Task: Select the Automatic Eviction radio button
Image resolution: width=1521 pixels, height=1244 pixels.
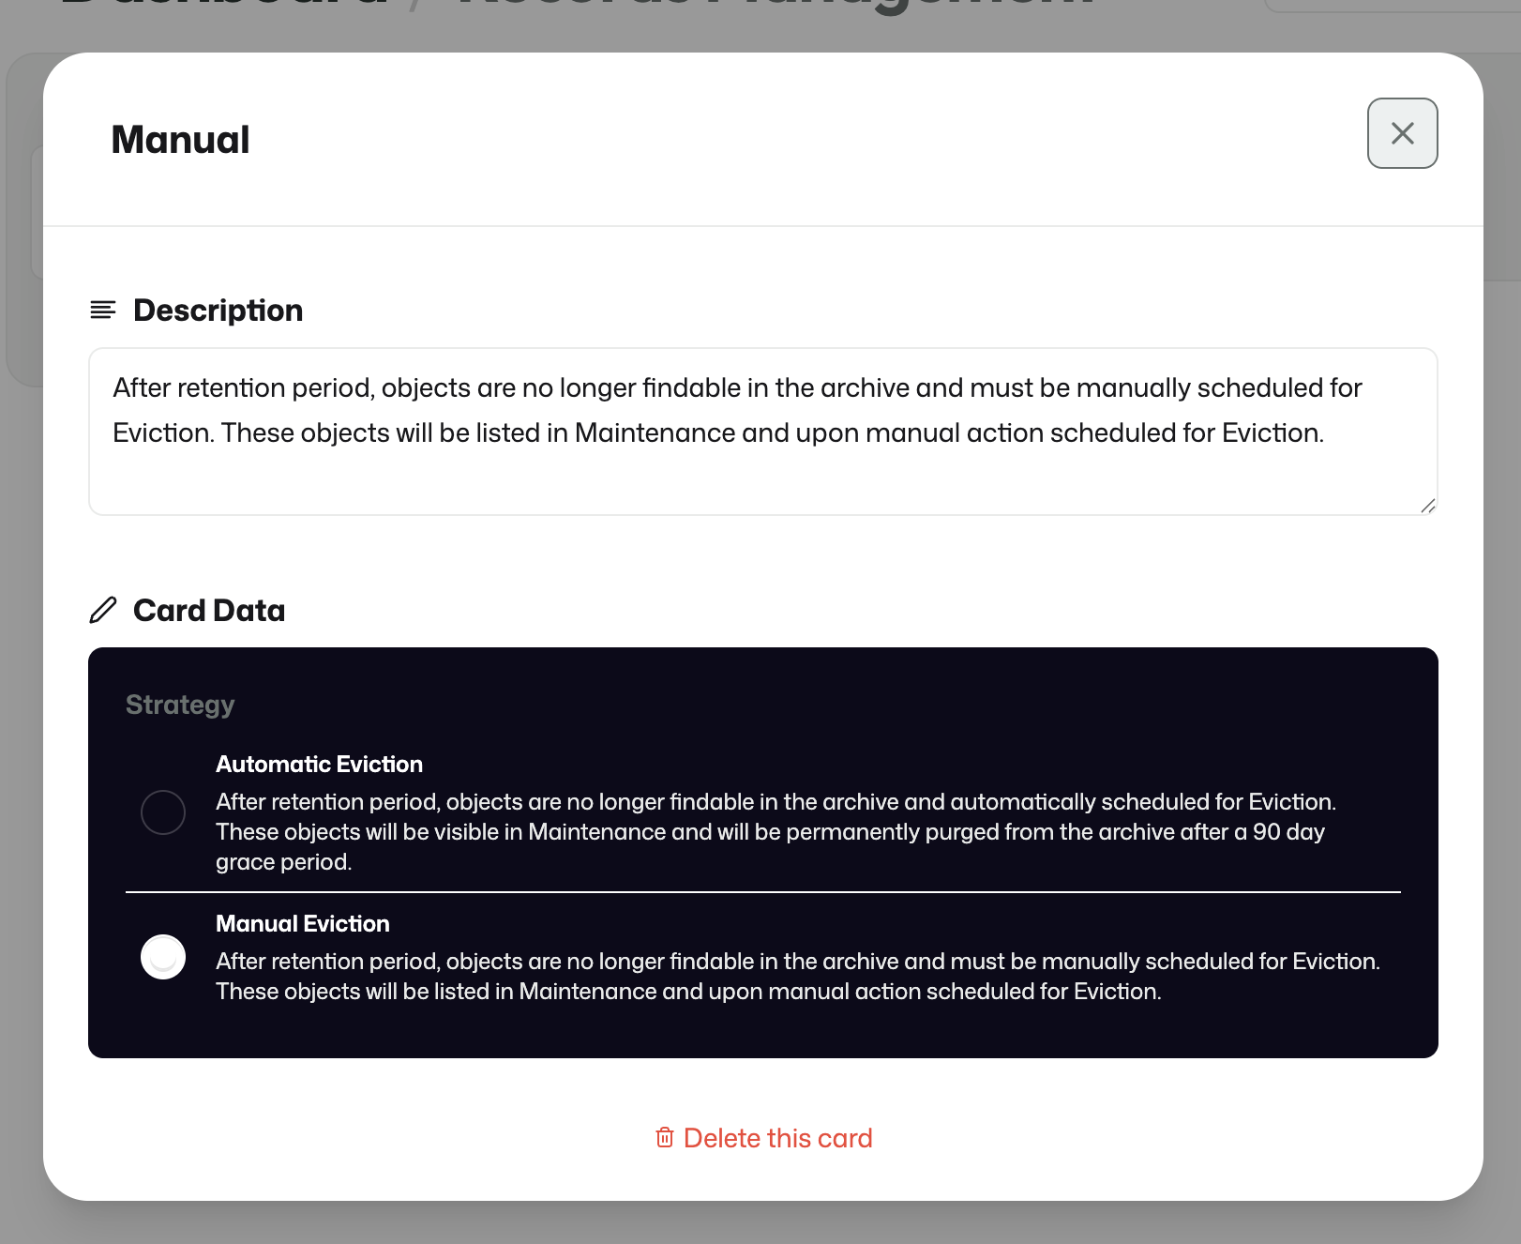Action: pos(163,812)
